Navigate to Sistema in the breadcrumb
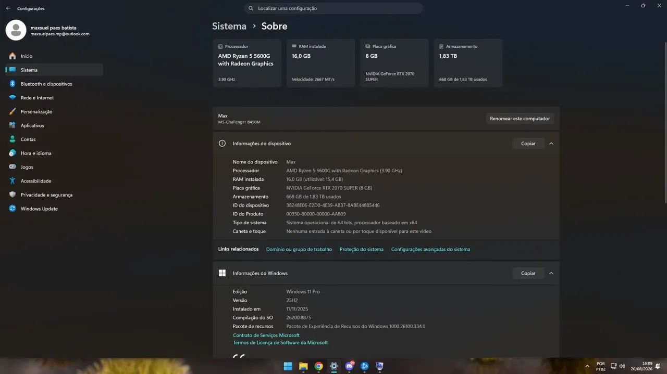The height and width of the screenshot is (374, 667). click(229, 26)
